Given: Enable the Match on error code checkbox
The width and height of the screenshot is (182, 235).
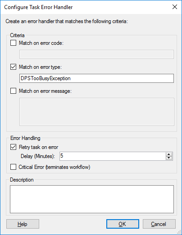Looking at the screenshot, I should [13, 43].
